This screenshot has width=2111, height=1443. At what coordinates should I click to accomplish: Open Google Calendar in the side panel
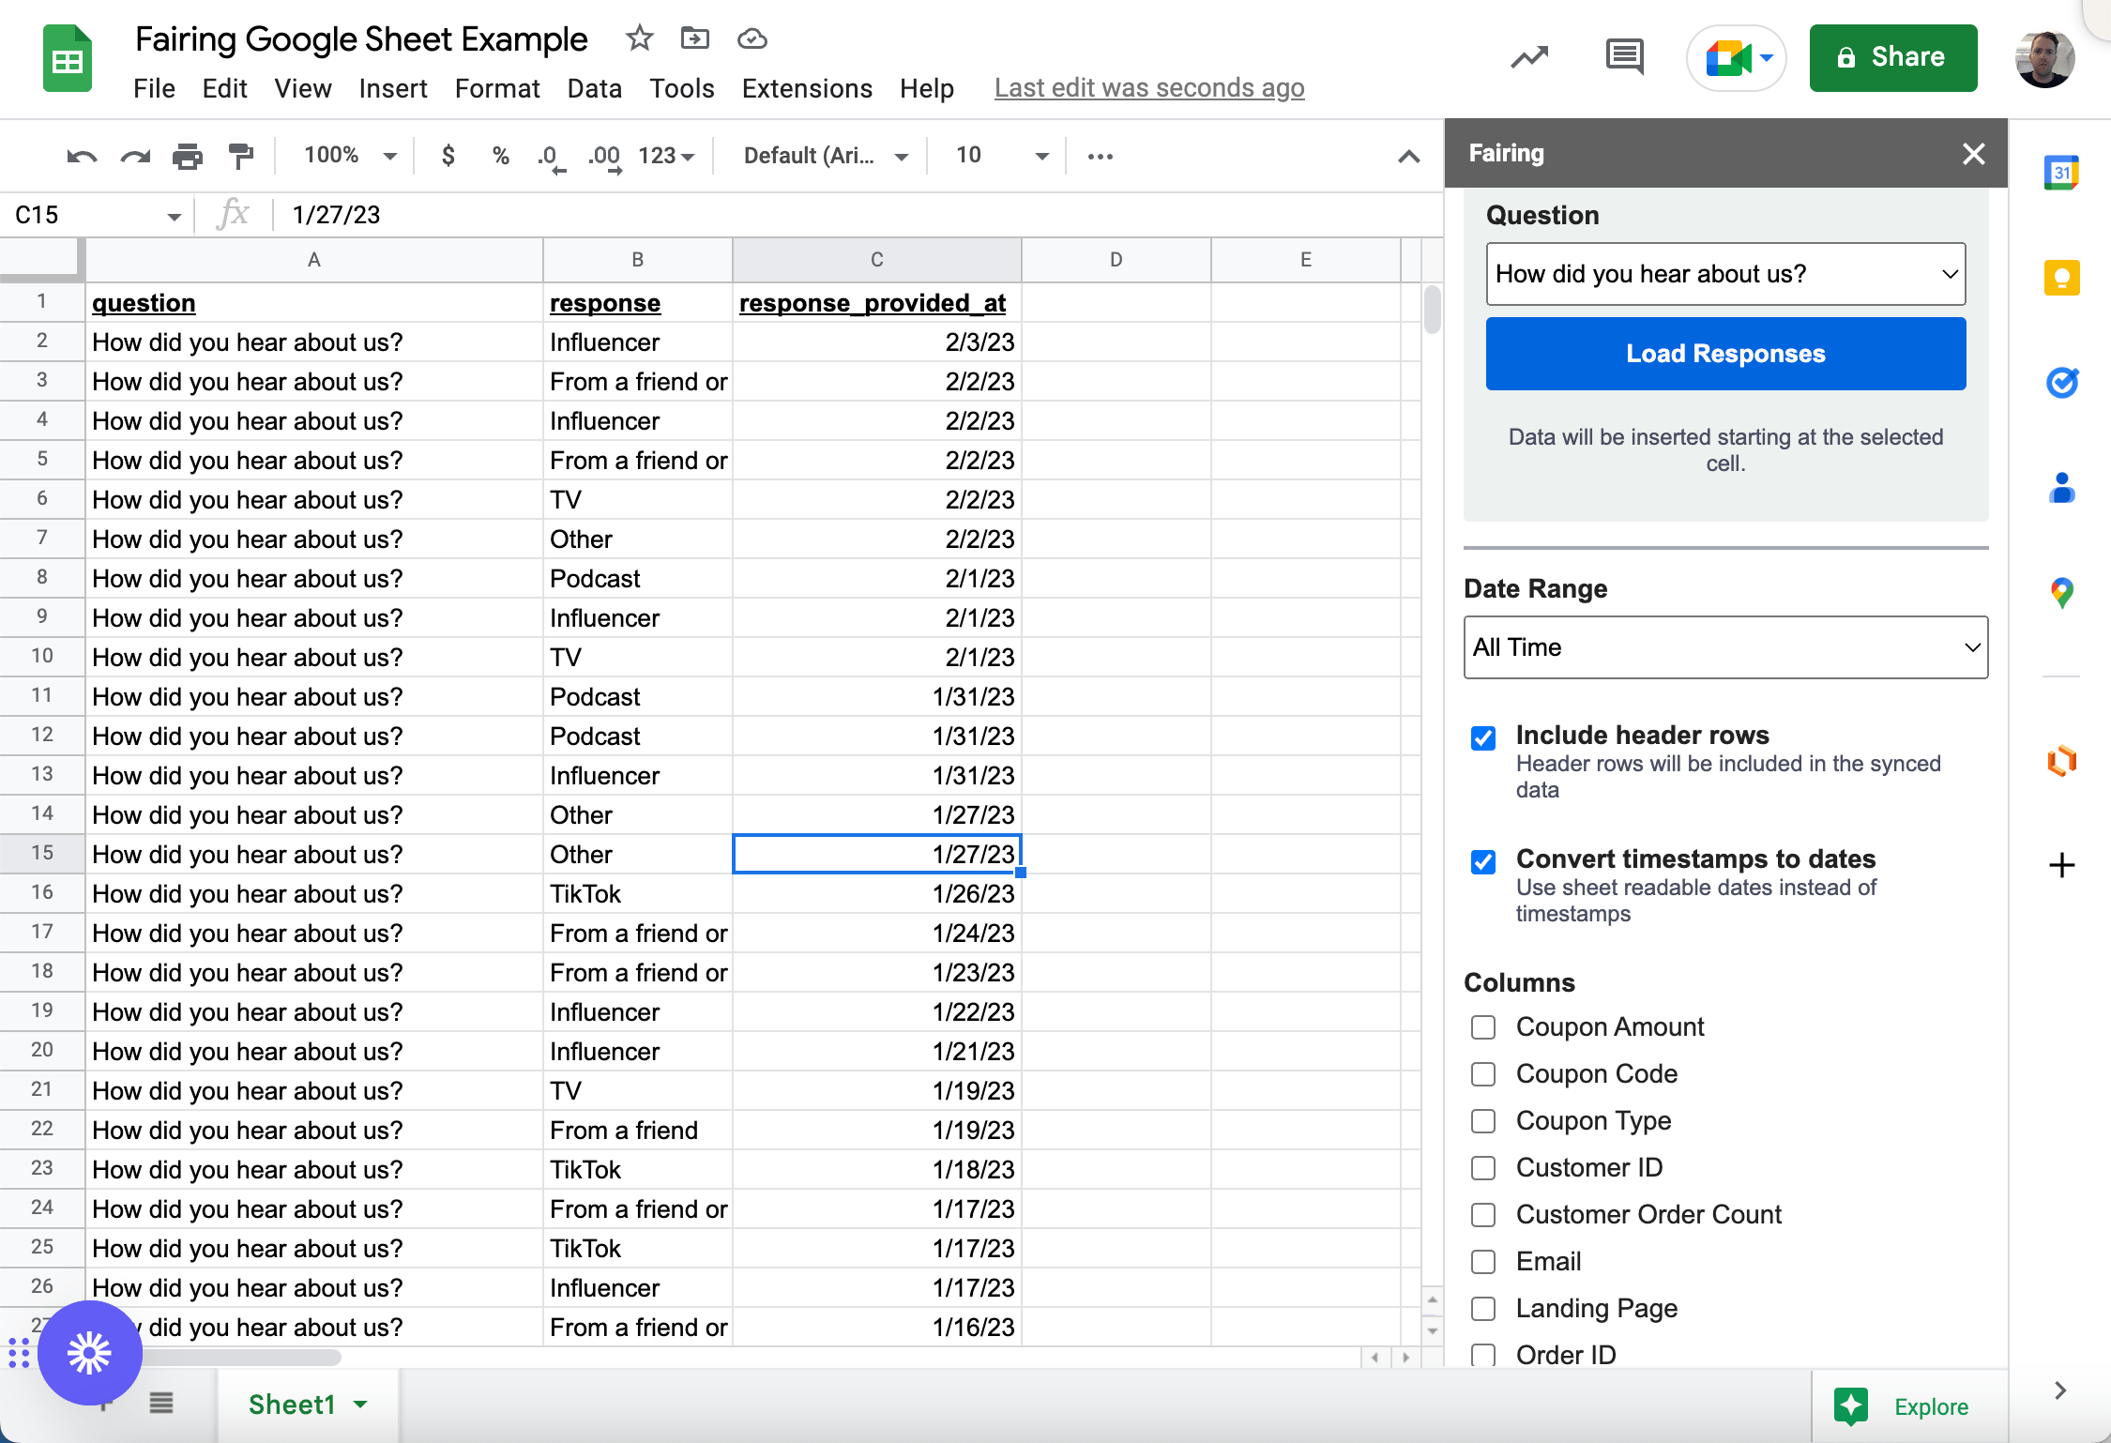point(2061,172)
